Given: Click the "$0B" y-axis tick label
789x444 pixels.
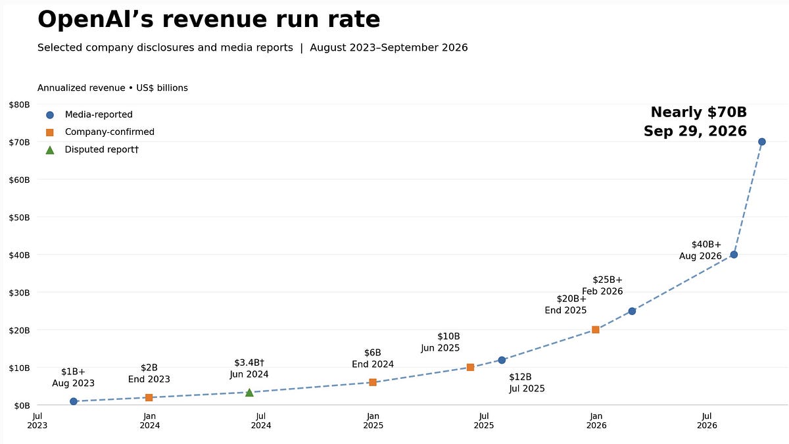Looking at the screenshot, I should (22, 405).
